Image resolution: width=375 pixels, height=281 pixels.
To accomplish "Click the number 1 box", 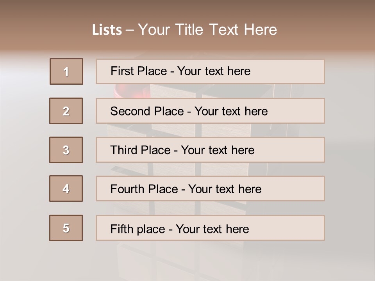I will coord(66,71).
